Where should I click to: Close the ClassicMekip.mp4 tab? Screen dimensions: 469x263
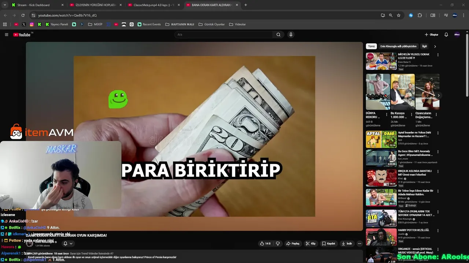[x=179, y=5]
